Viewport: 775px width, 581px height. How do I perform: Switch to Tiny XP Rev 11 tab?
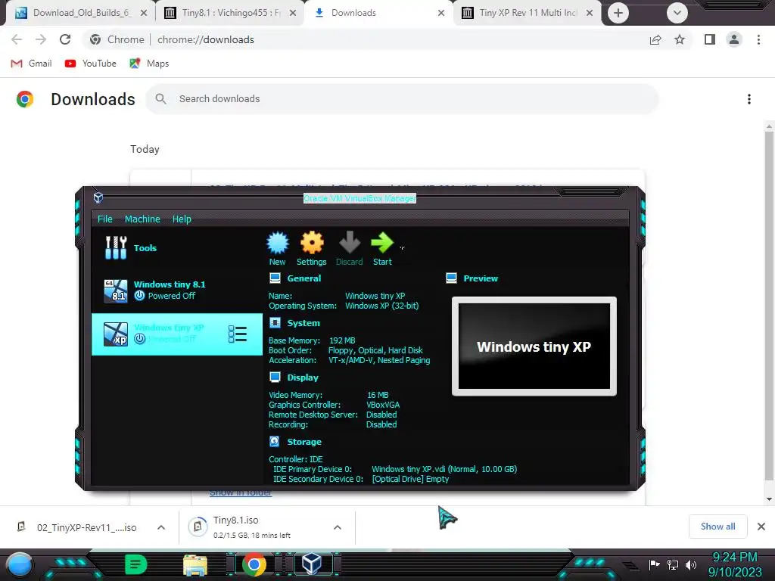click(528, 13)
